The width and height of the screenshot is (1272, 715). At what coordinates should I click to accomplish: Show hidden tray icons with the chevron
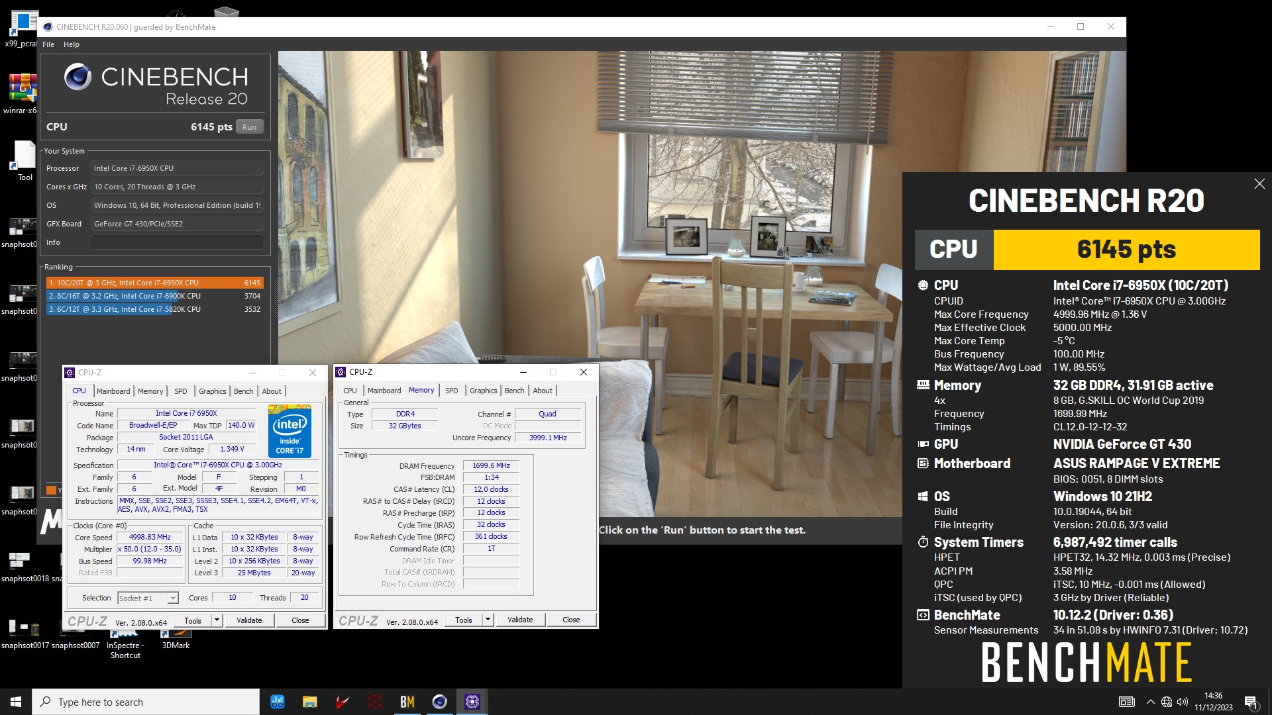[x=1150, y=702]
